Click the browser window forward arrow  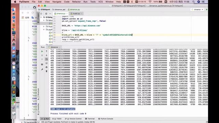28,13
